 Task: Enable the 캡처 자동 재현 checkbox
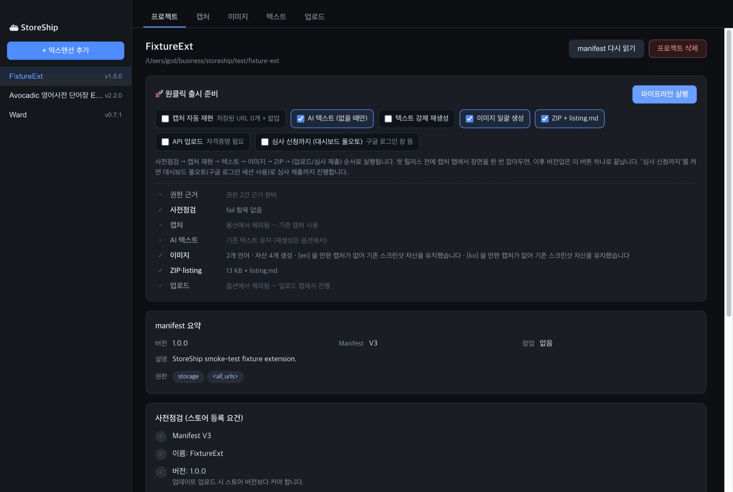(x=165, y=119)
